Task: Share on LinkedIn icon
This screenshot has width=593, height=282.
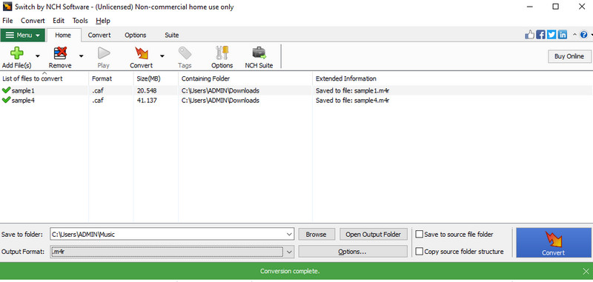Action: [x=563, y=35]
